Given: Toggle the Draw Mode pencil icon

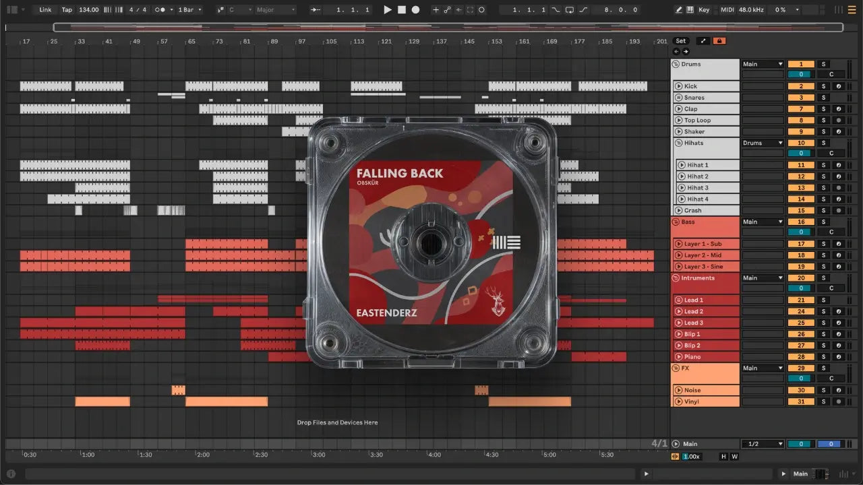Looking at the screenshot, I should [x=679, y=10].
